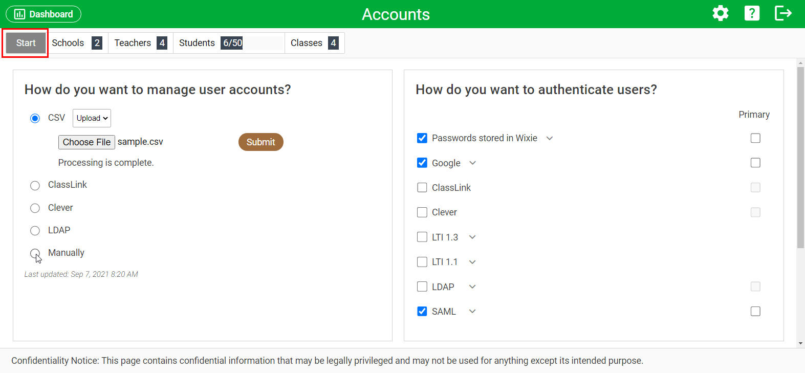
Task: Switch to the Teachers tab
Action: (x=140, y=43)
